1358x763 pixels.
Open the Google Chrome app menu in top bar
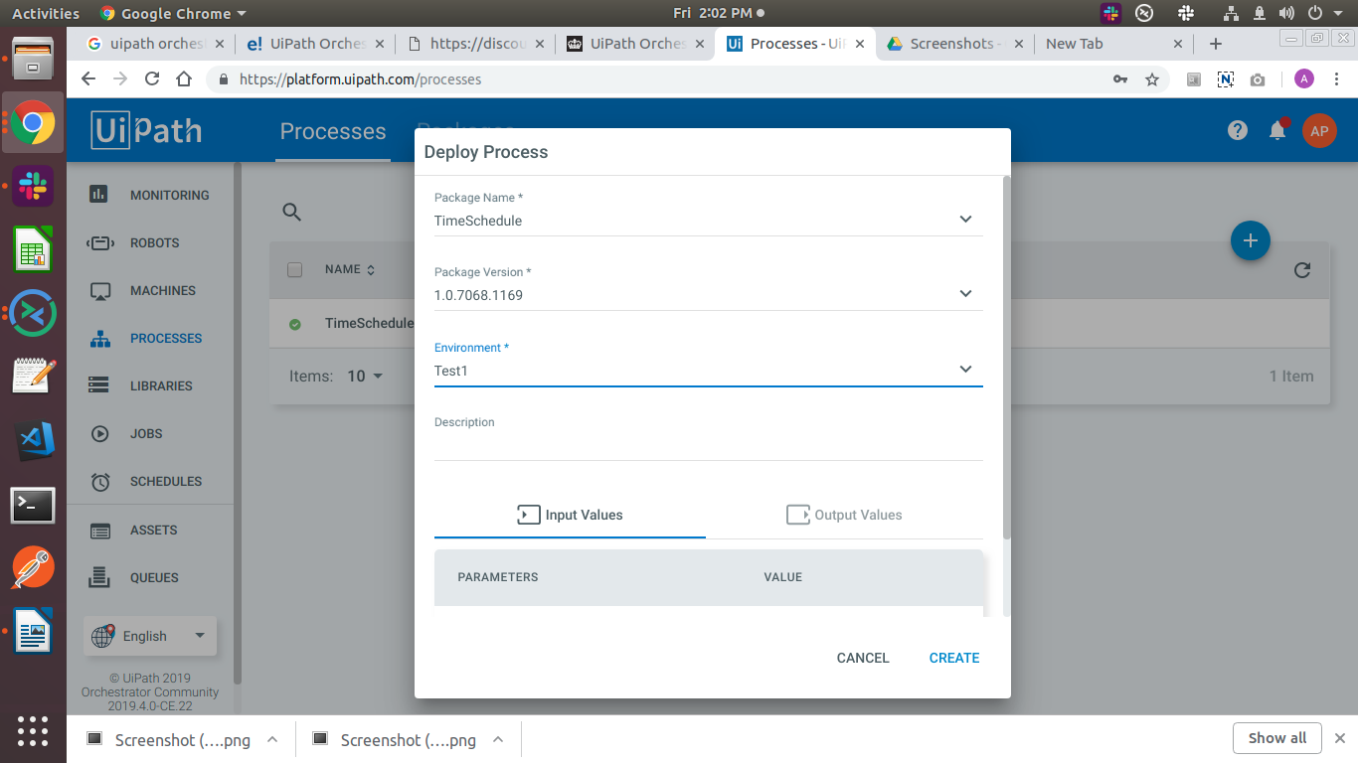point(173,13)
